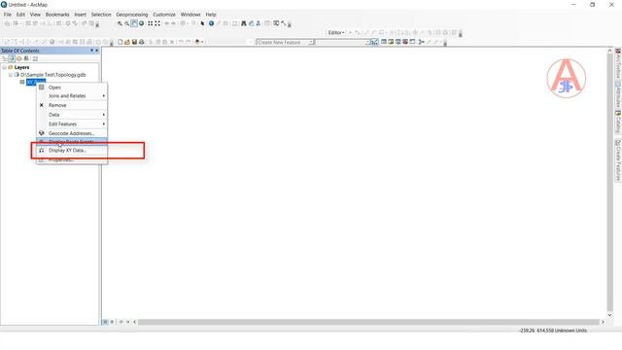Click the horizontal scrollbar of map view

point(368,322)
